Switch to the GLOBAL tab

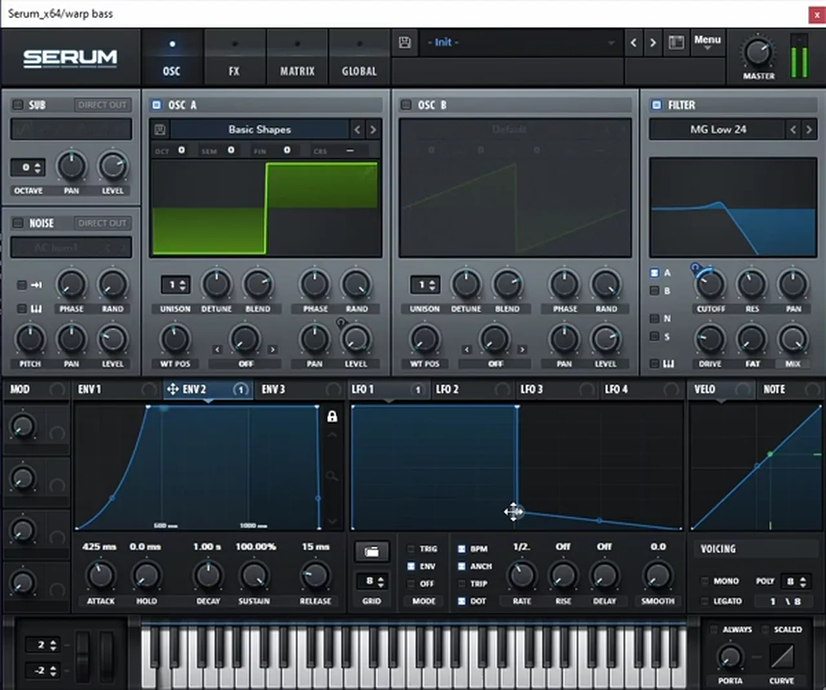point(359,59)
